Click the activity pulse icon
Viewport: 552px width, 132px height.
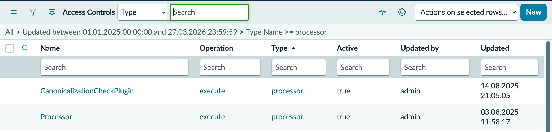point(383,12)
